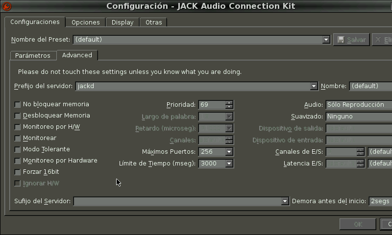Click the JACK application icon in title bar
The image size is (392, 235).
pos(7,6)
